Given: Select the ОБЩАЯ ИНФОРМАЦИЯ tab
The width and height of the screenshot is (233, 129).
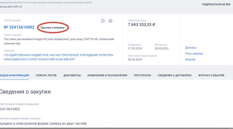Looking at the screenshot, I should tap(14, 75).
